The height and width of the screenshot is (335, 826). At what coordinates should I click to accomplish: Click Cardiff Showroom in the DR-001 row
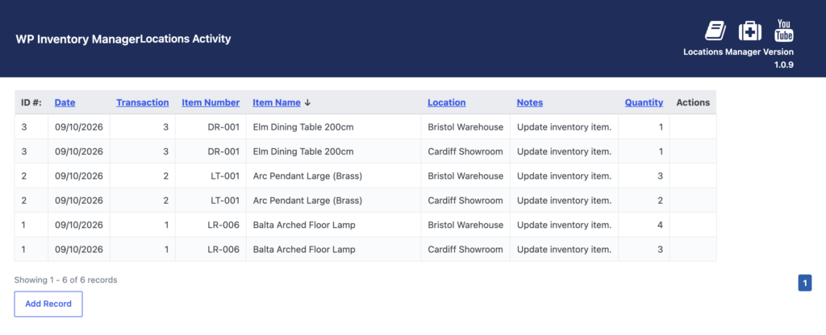[x=465, y=151]
